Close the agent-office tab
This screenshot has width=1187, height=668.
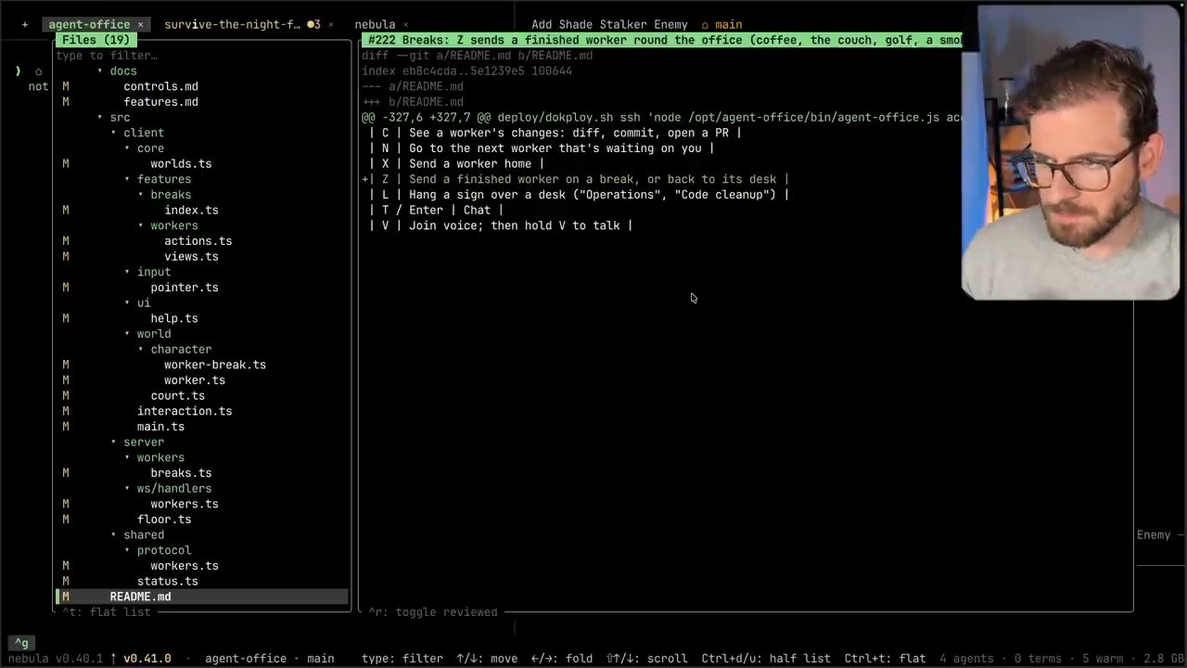point(141,25)
